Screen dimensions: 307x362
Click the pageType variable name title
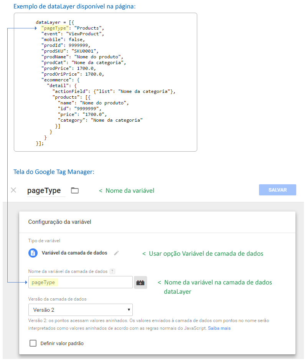(x=44, y=191)
